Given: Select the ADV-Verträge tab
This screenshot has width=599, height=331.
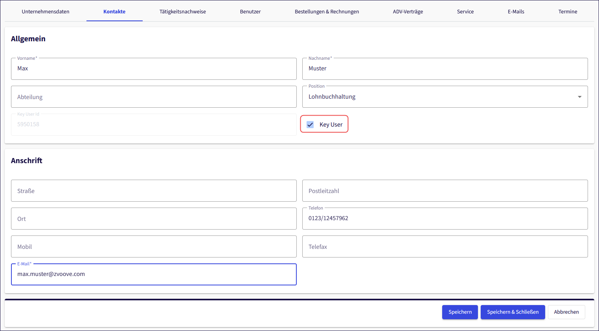Looking at the screenshot, I should tap(408, 12).
